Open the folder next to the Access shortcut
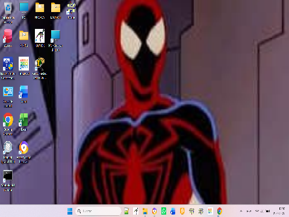289x217 pixels. coord(24,36)
